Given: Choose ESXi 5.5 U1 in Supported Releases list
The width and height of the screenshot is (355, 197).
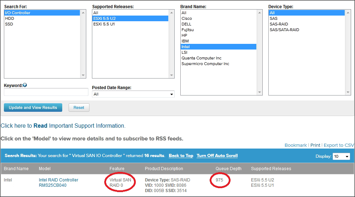Looking at the screenshot, I should 130,24.
